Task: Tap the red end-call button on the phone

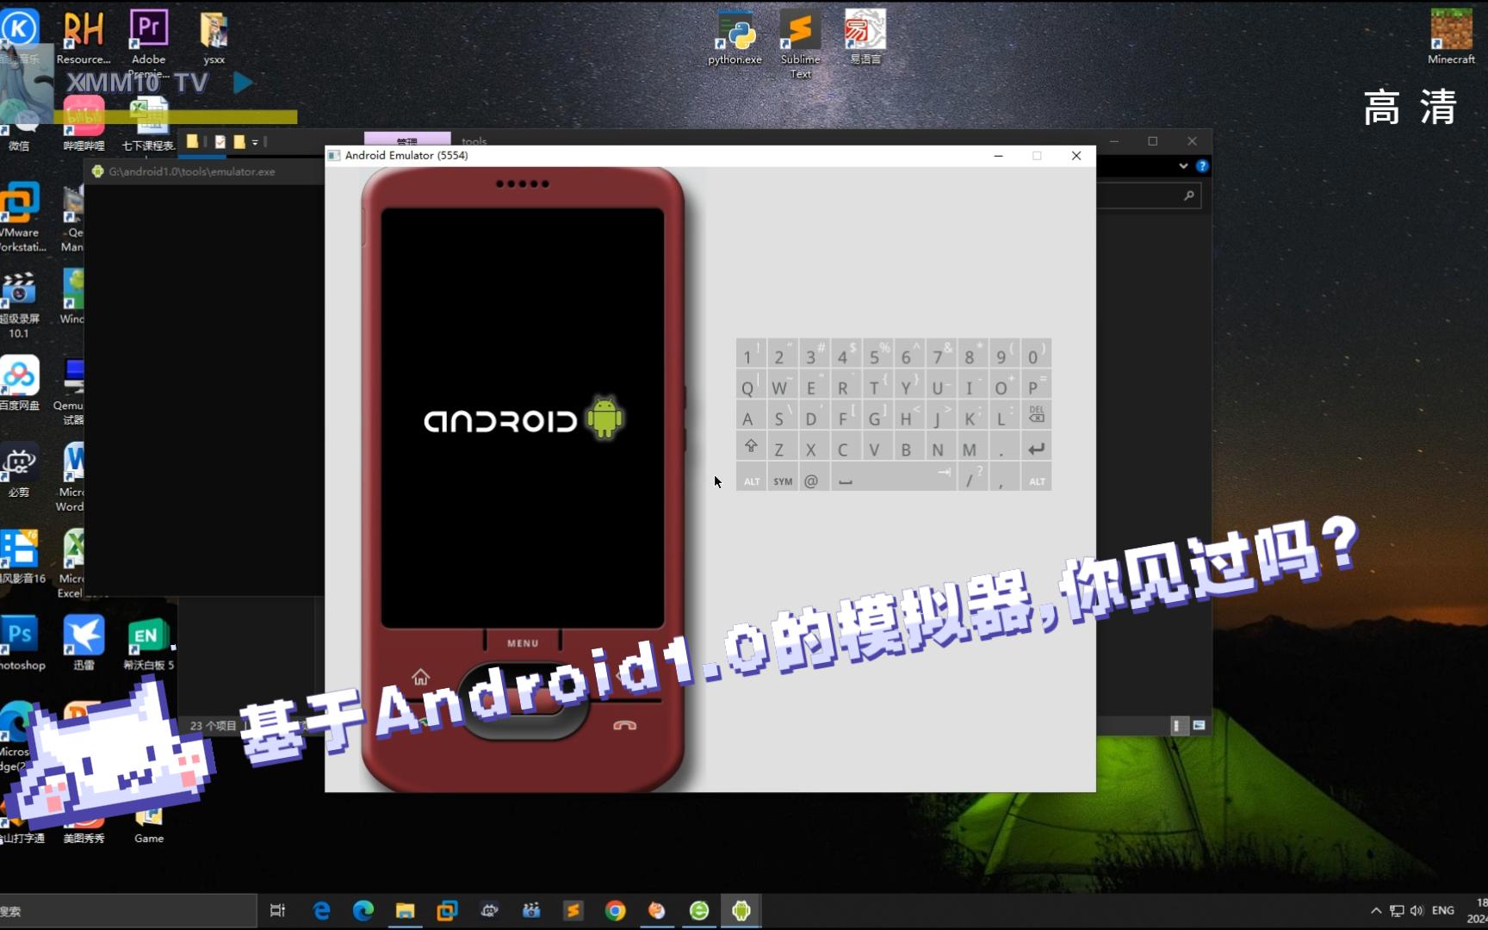Action: (x=624, y=726)
